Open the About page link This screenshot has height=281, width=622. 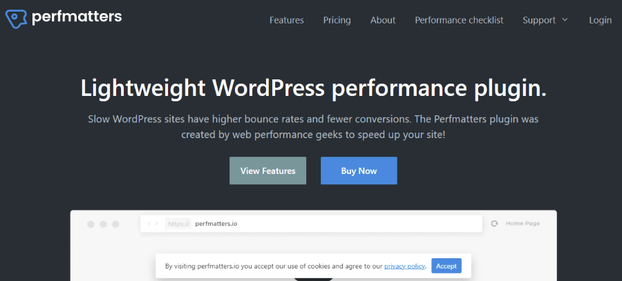click(383, 20)
